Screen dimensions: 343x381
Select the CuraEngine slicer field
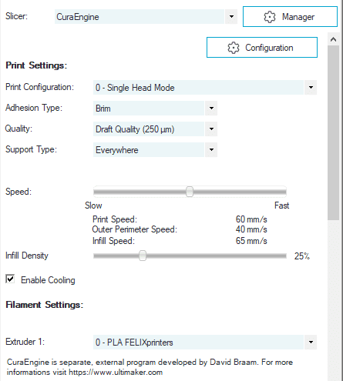(140, 17)
